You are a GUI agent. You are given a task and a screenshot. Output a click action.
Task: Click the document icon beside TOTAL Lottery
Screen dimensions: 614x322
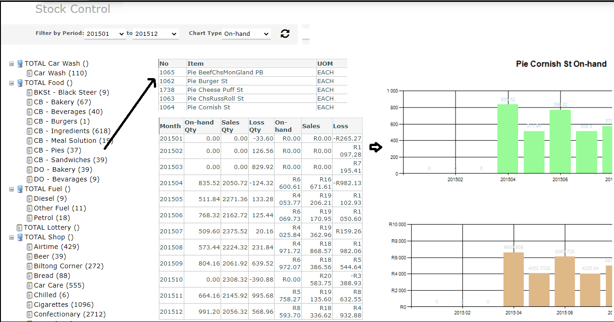pos(19,228)
